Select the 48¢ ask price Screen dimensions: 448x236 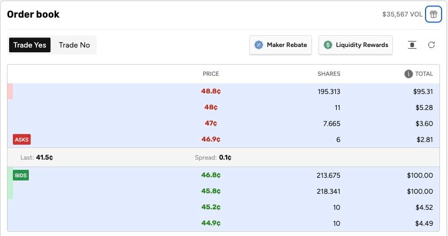(x=211, y=107)
